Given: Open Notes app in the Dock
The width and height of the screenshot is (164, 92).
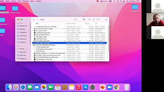Looking at the screenshot, I should click(x=71, y=87).
